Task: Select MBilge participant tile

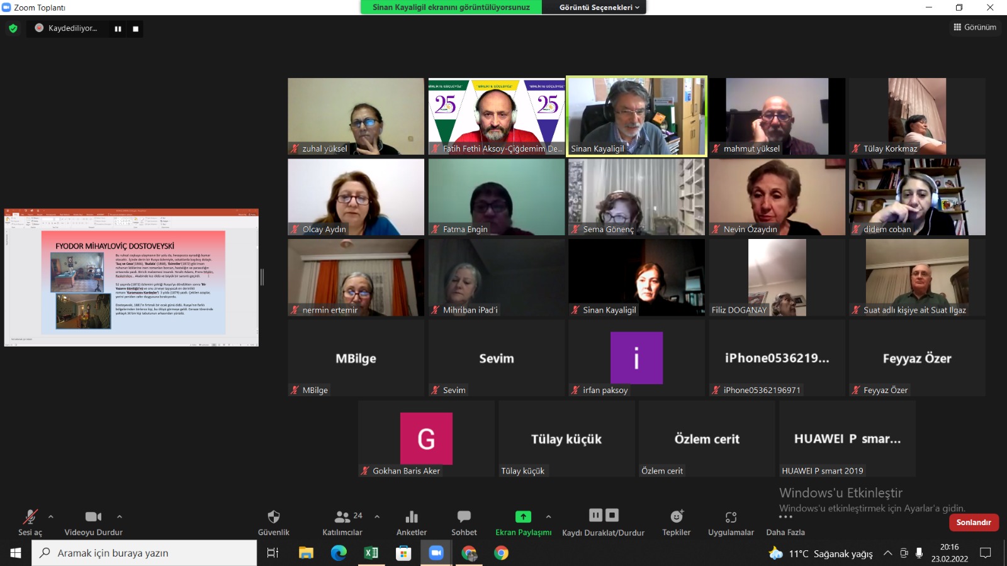Action: tap(356, 358)
